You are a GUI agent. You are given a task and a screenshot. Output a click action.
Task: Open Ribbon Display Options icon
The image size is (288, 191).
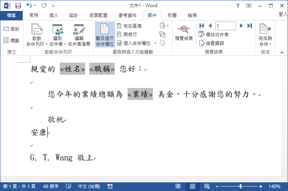[x=249, y=6]
